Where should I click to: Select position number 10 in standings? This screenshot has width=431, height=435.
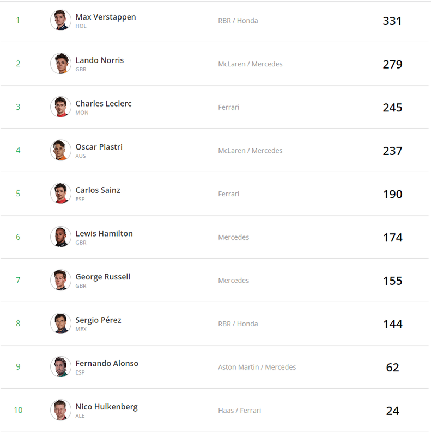pyautogui.click(x=18, y=410)
